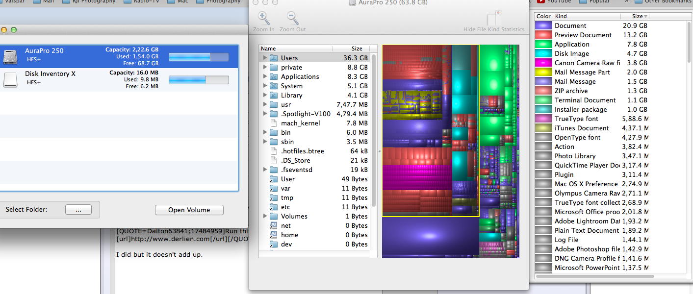Click the .DS_Store file icon
Viewport: 693px width, 294px height.
pos(274,160)
